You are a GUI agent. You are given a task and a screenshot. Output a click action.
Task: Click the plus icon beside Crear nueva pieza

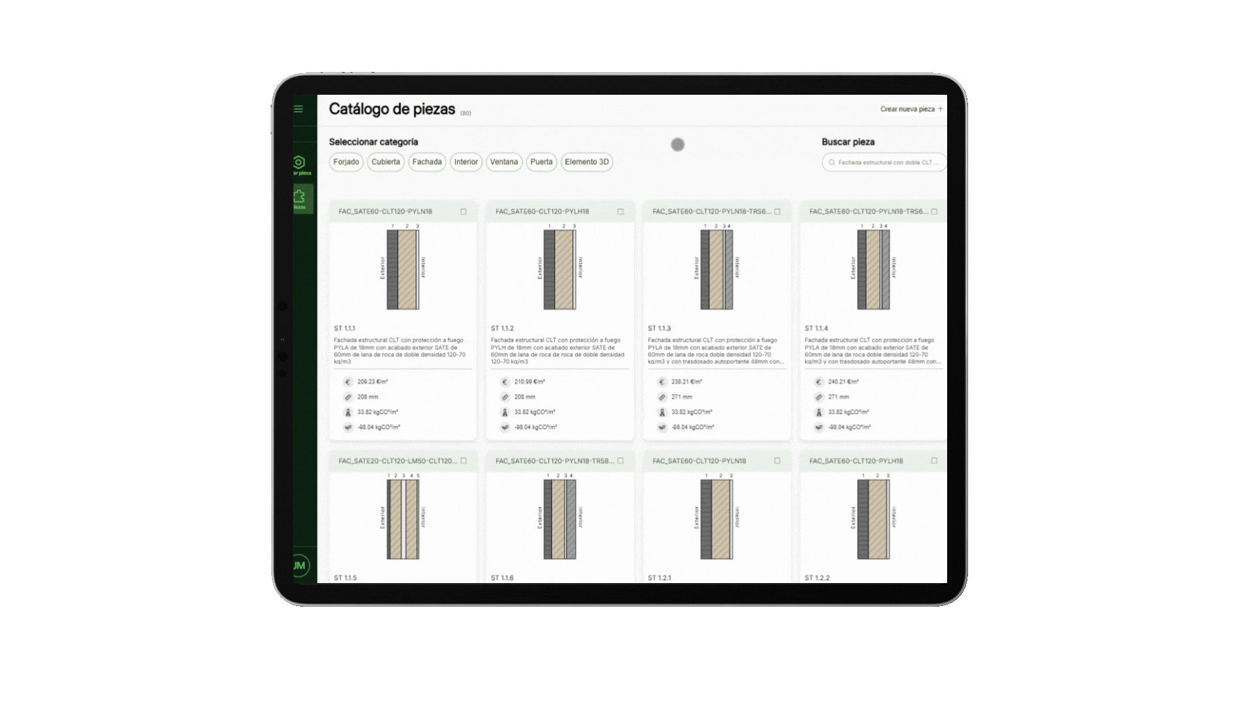click(x=941, y=109)
